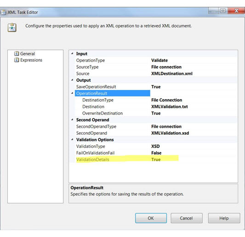Viewport: 245px width, 237px height.
Task: Select the SecondOperandType value File connection
Action: pos(166,127)
